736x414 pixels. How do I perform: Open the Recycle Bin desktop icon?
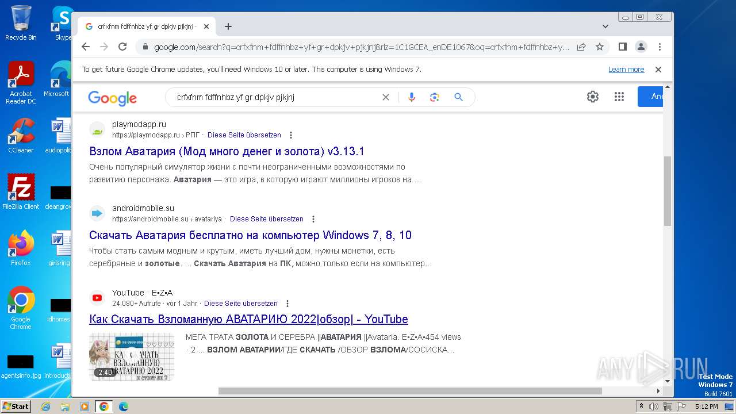tap(21, 23)
